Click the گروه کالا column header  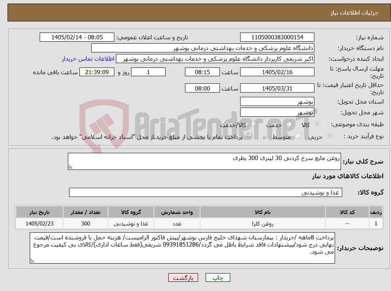pyautogui.click(x=131, y=212)
